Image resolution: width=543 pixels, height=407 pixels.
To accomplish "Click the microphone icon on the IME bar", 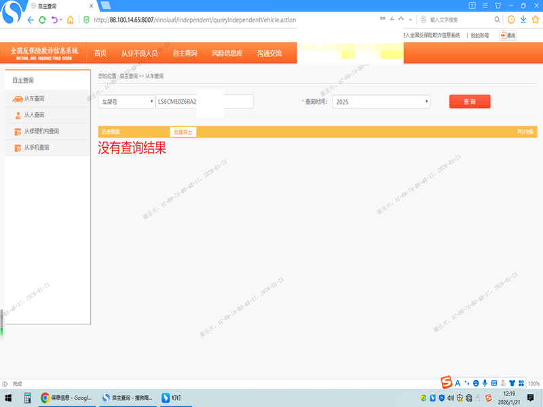I will click(x=485, y=384).
